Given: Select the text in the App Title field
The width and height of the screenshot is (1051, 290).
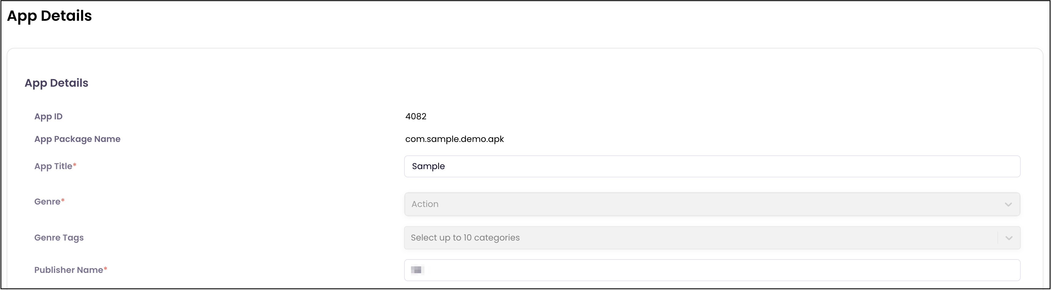Looking at the screenshot, I should point(428,166).
